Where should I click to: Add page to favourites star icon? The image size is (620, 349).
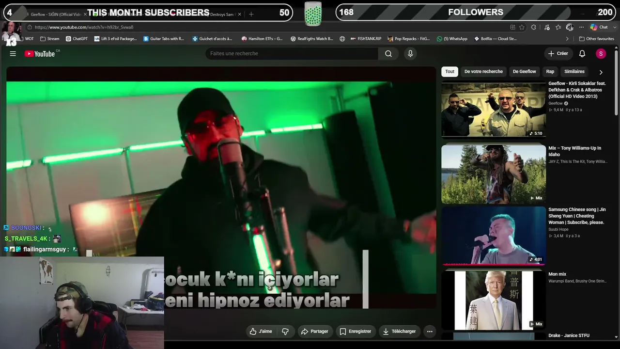[x=522, y=27]
